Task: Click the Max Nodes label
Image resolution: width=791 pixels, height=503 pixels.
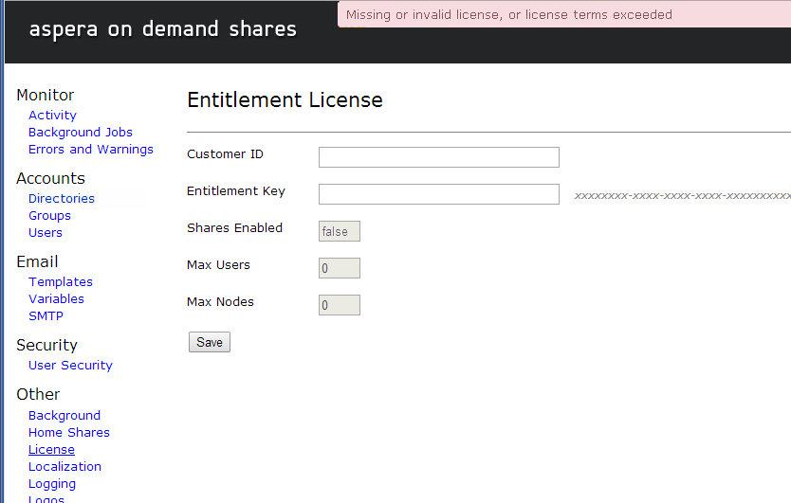Action: click(x=220, y=301)
